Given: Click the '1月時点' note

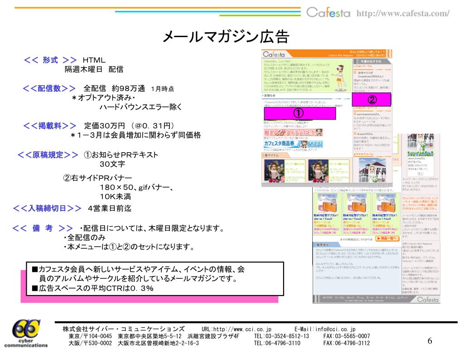Looking at the screenshot, I should [x=162, y=89].
